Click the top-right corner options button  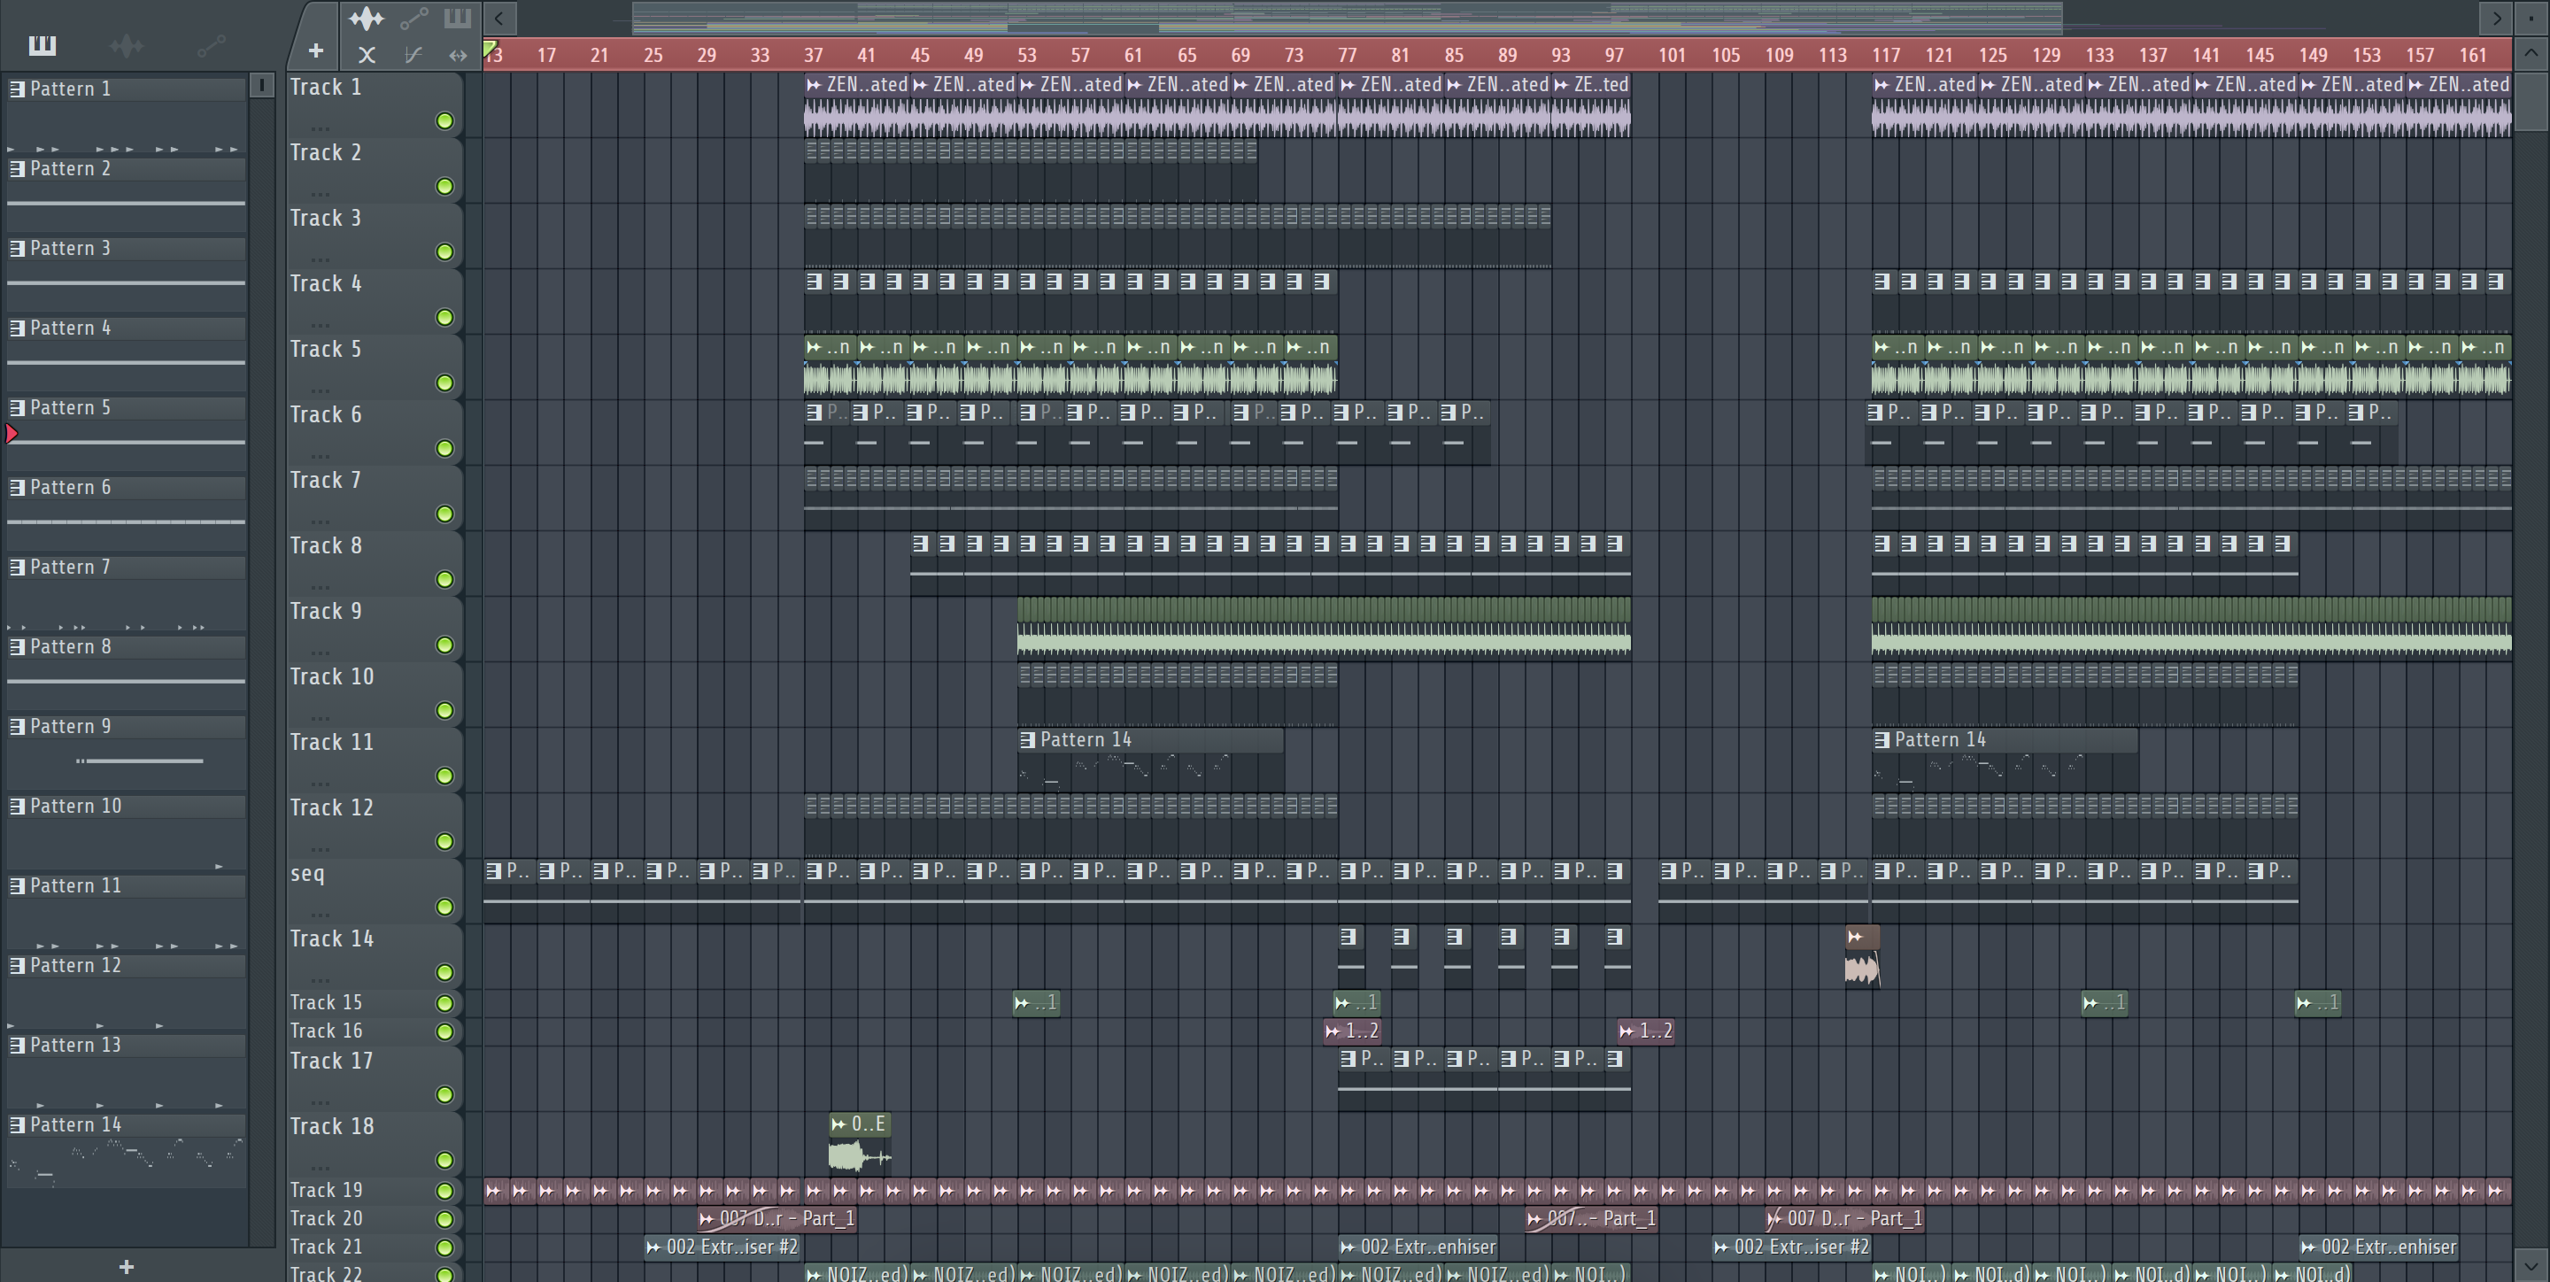pos(2531,17)
